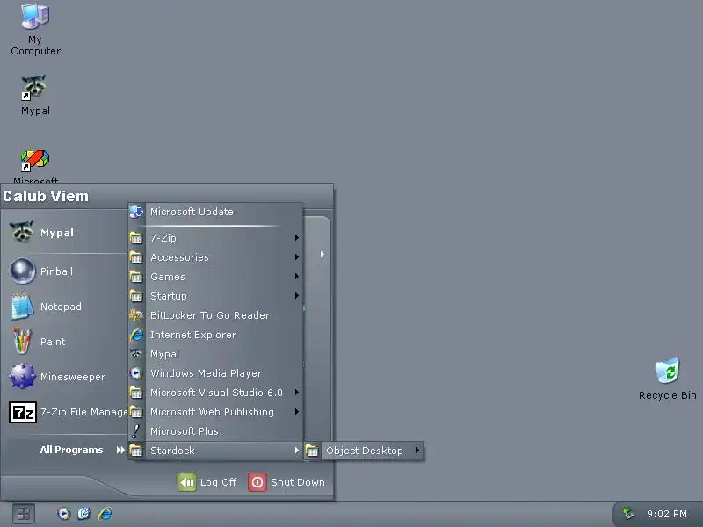
Task: Click the Pinball label in pinned list
Action: pyautogui.click(x=56, y=271)
